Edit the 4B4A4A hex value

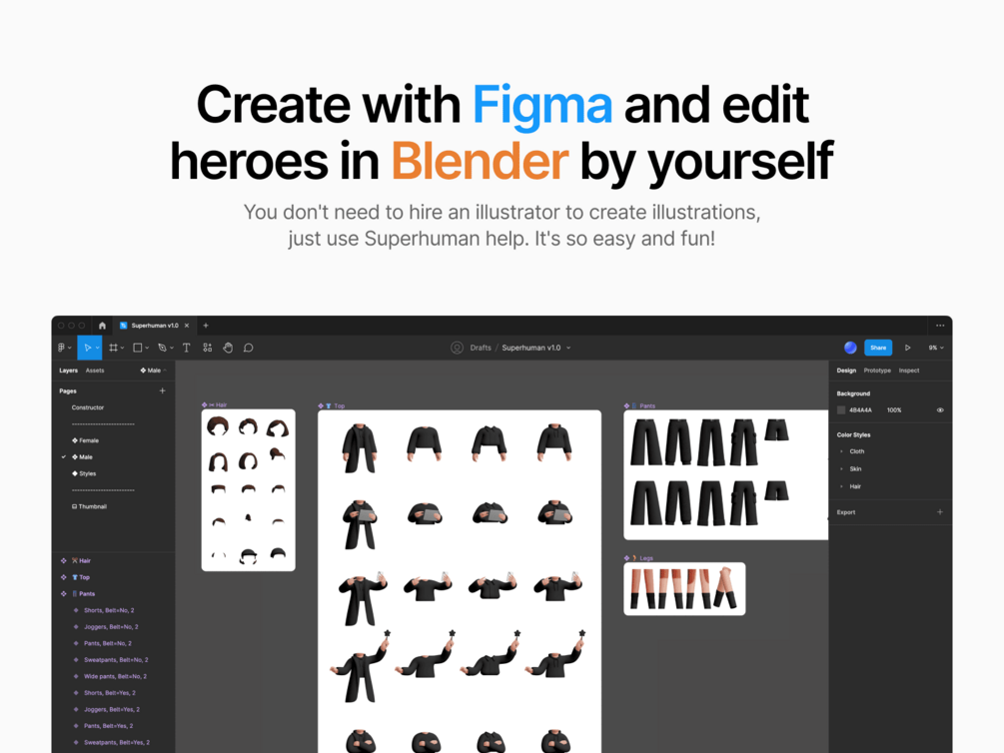point(860,409)
